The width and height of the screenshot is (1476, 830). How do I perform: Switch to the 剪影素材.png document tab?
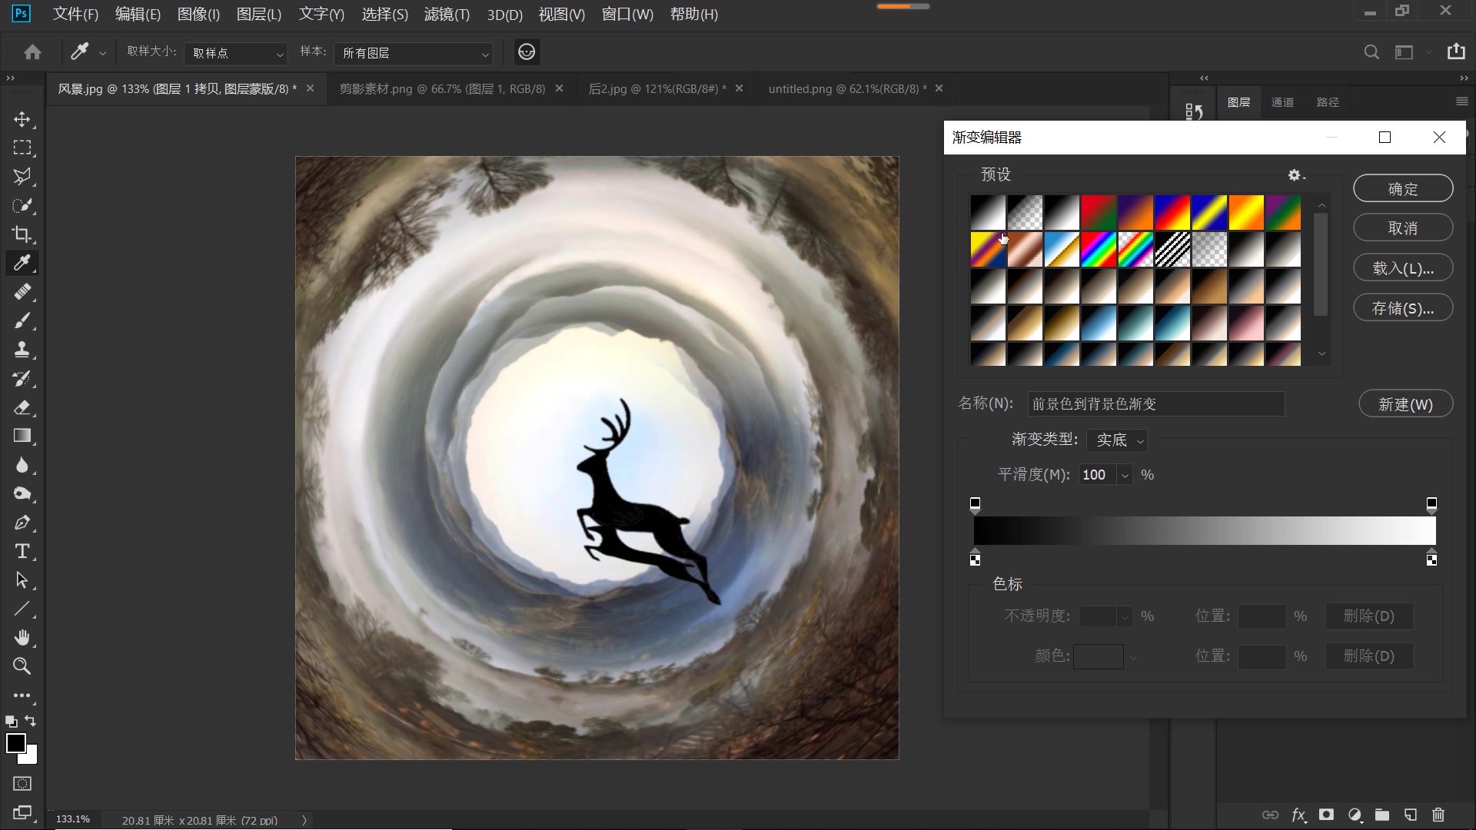[x=442, y=89]
